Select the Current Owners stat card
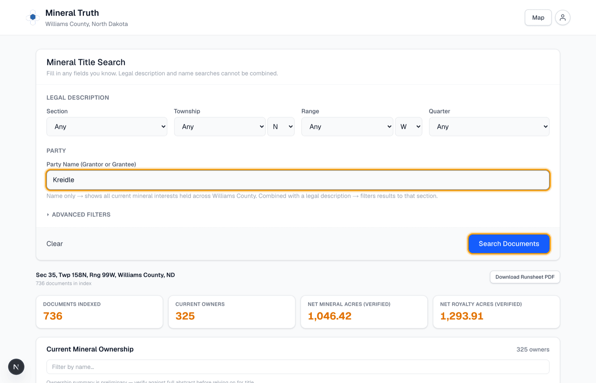This screenshot has height=383, width=596. [232, 312]
